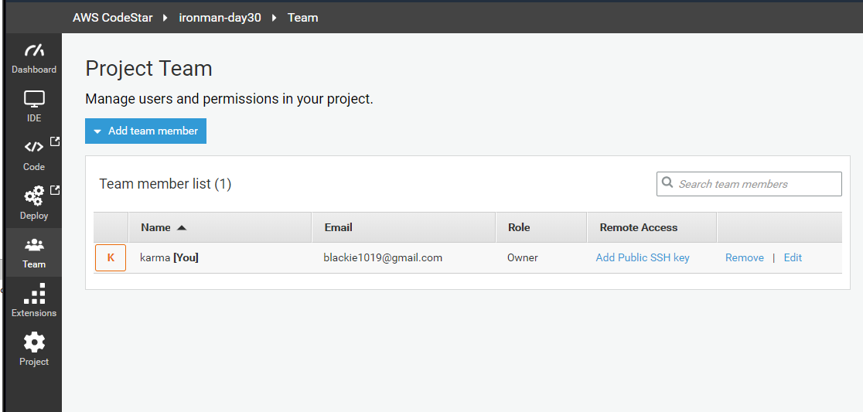Click the Role column header
This screenshot has height=412, width=863.
coord(519,227)
